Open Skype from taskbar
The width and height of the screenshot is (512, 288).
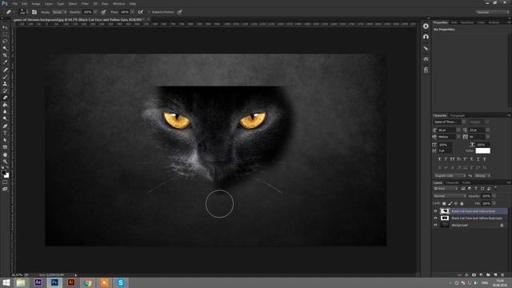tap(121, 282)
